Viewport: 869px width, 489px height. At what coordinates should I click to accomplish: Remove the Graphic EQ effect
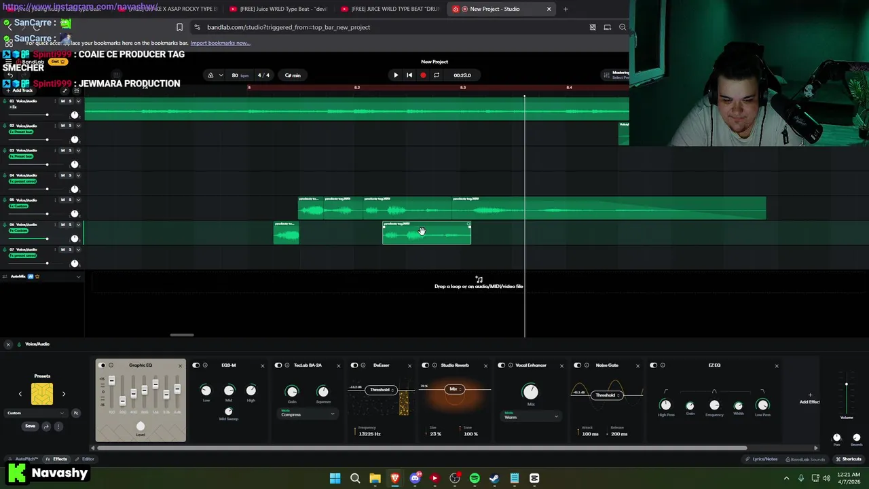tap(180, 366)
